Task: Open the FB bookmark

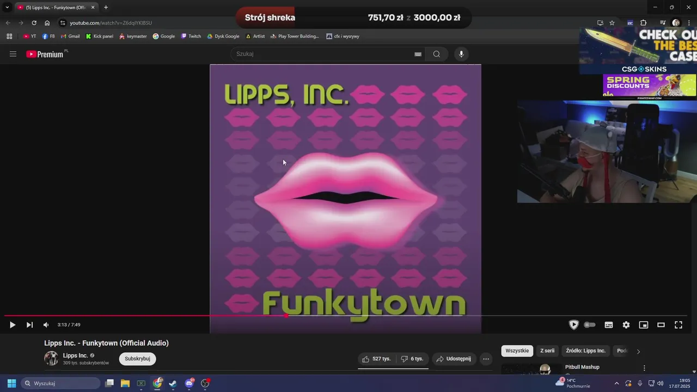Action: tap(48, 36)
